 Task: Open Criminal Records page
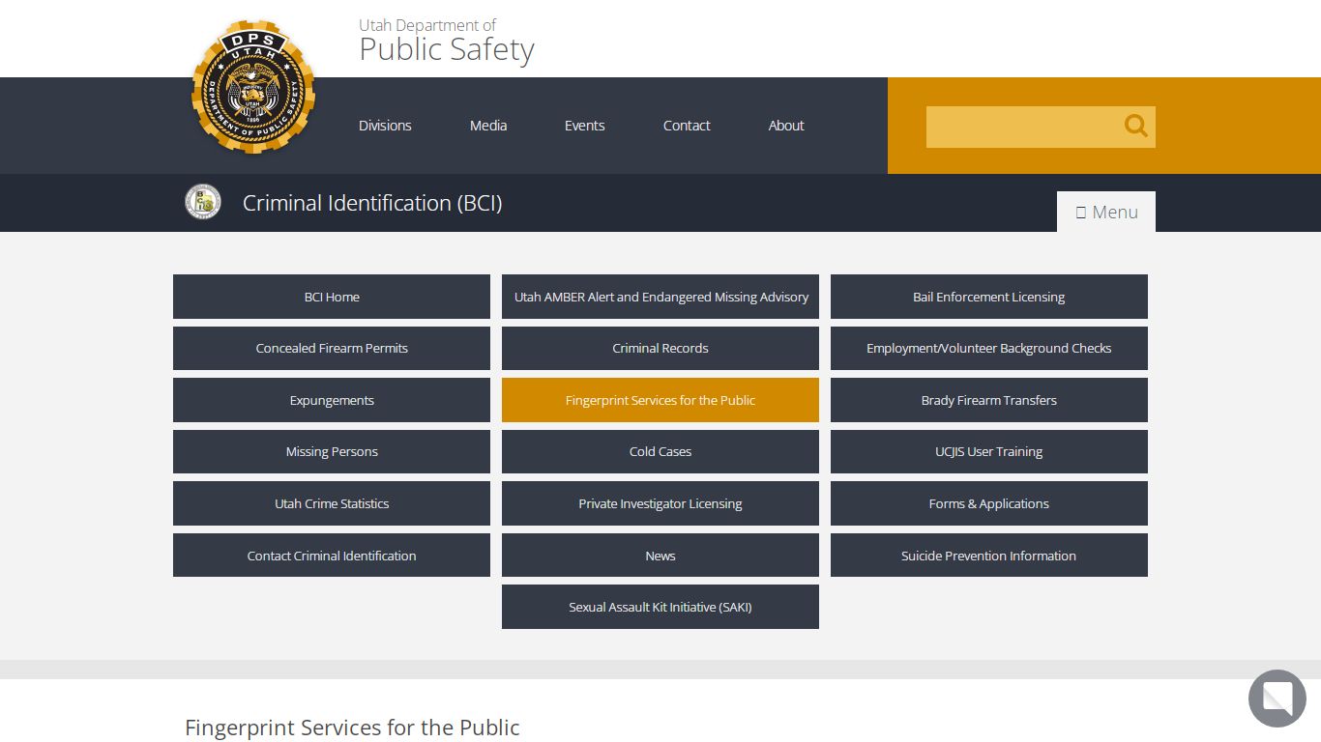click(x=660, y=348)
